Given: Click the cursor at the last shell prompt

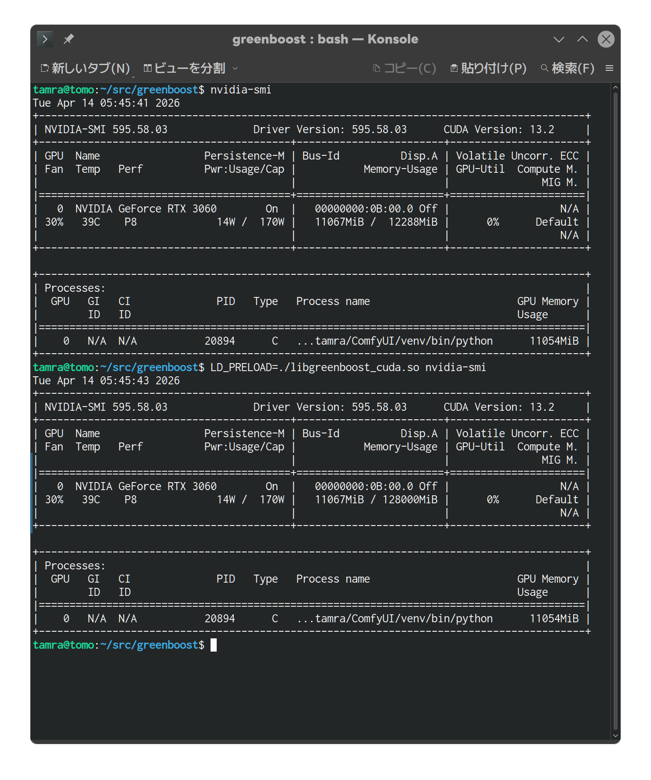Looking at the screenshot, I should 213,645.
